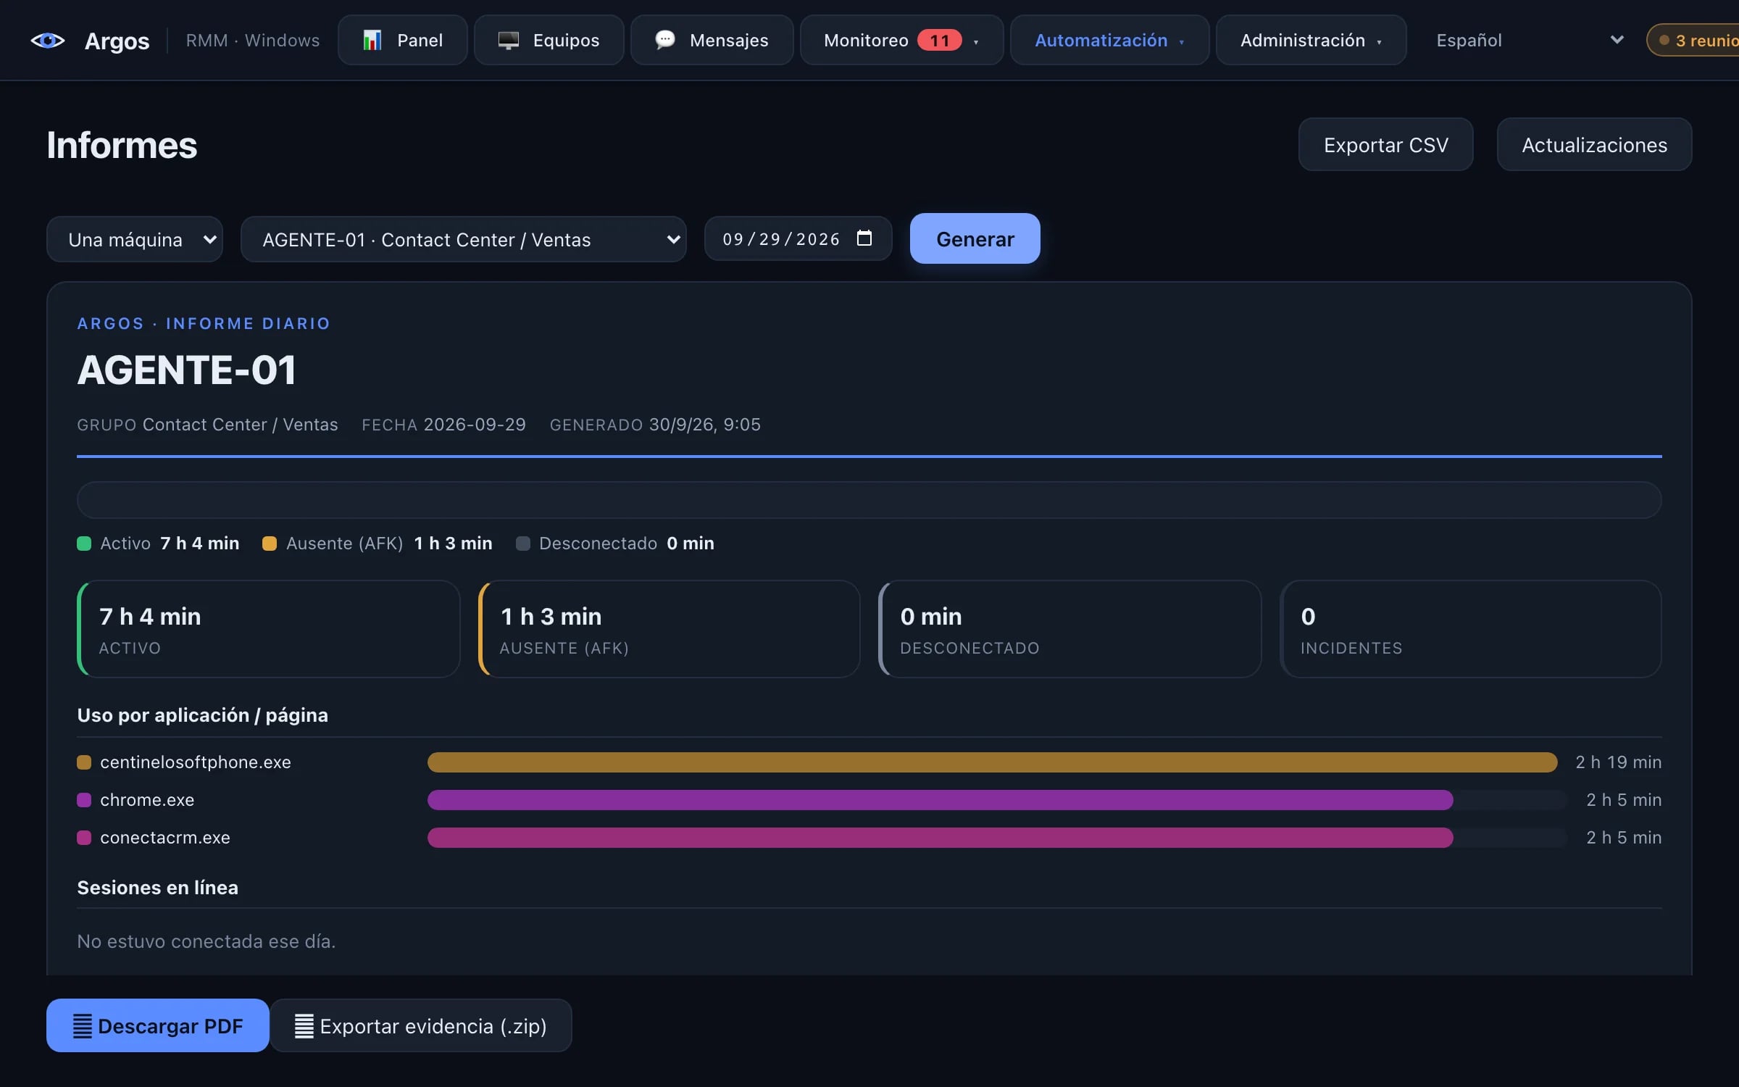Click the purple dot beside chrome.exe
Screen dimensions: 1739x1087
click(x=84, y=800)
